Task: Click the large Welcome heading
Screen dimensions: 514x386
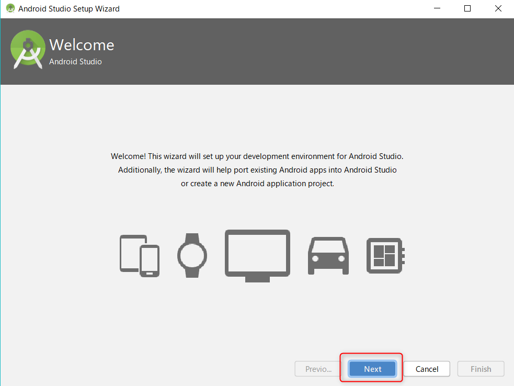Action: point(82,45)
